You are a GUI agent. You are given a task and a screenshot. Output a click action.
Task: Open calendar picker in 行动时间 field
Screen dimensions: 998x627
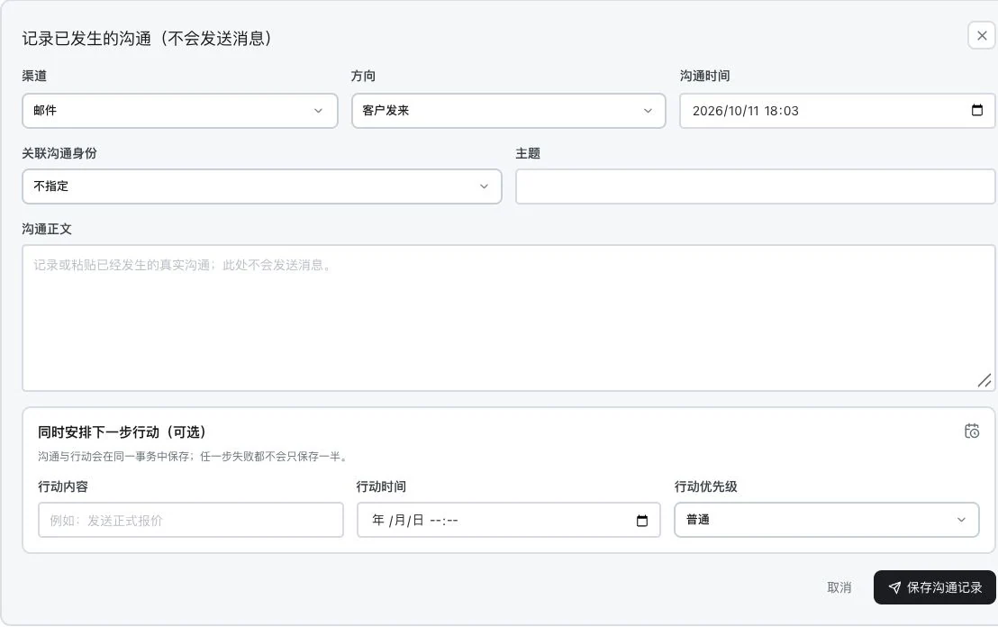pos(642,521)
